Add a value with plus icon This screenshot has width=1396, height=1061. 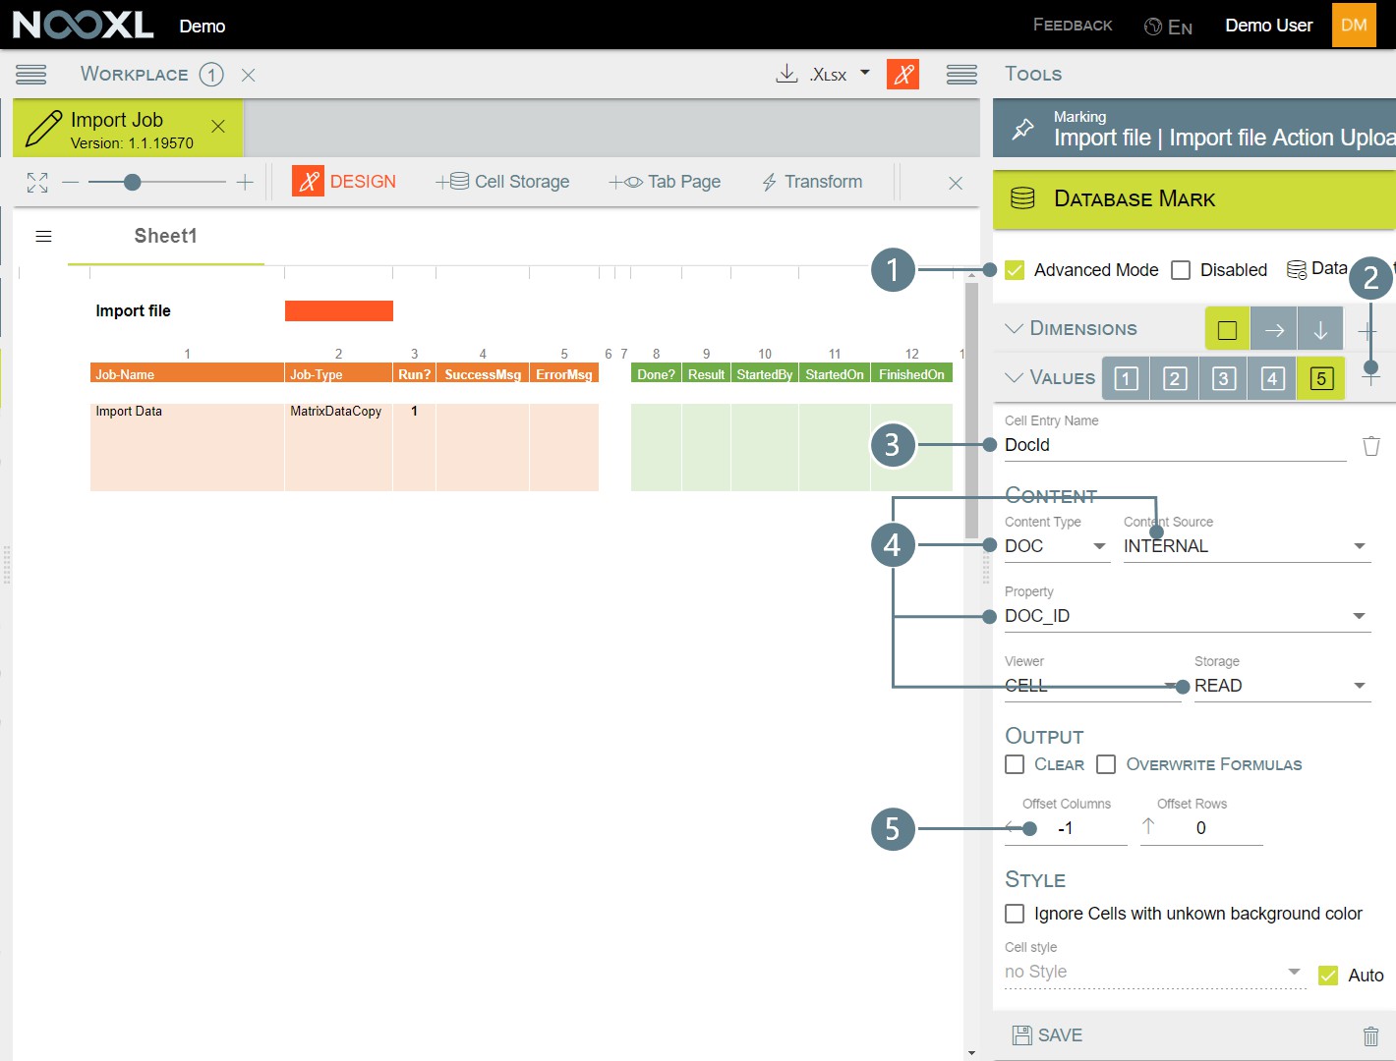(x=1370, y=377)
